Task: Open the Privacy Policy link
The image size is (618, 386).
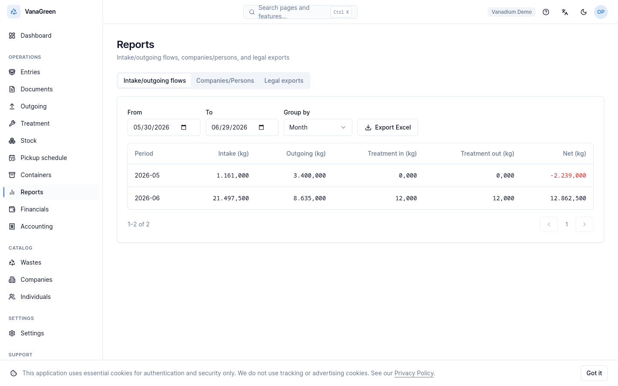Action: click(414, 373)
